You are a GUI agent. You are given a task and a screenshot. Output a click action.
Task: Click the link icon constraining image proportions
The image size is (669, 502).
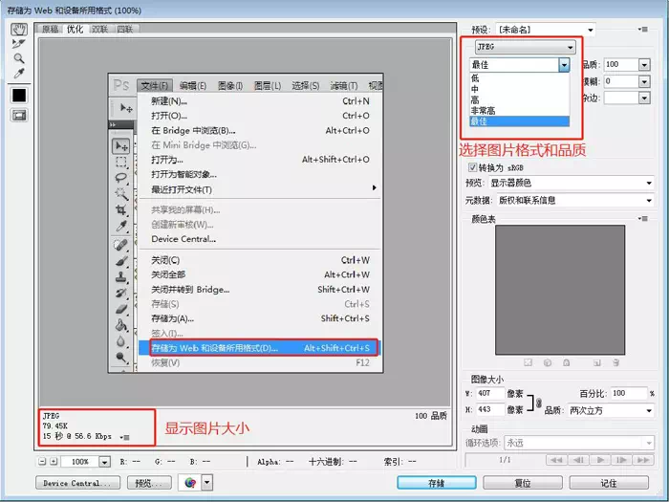point(537,402)
